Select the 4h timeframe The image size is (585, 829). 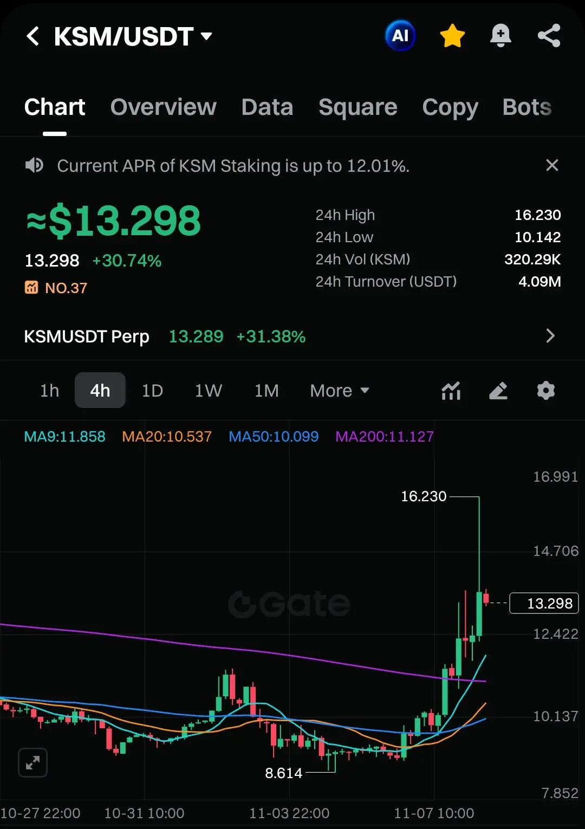100,390
